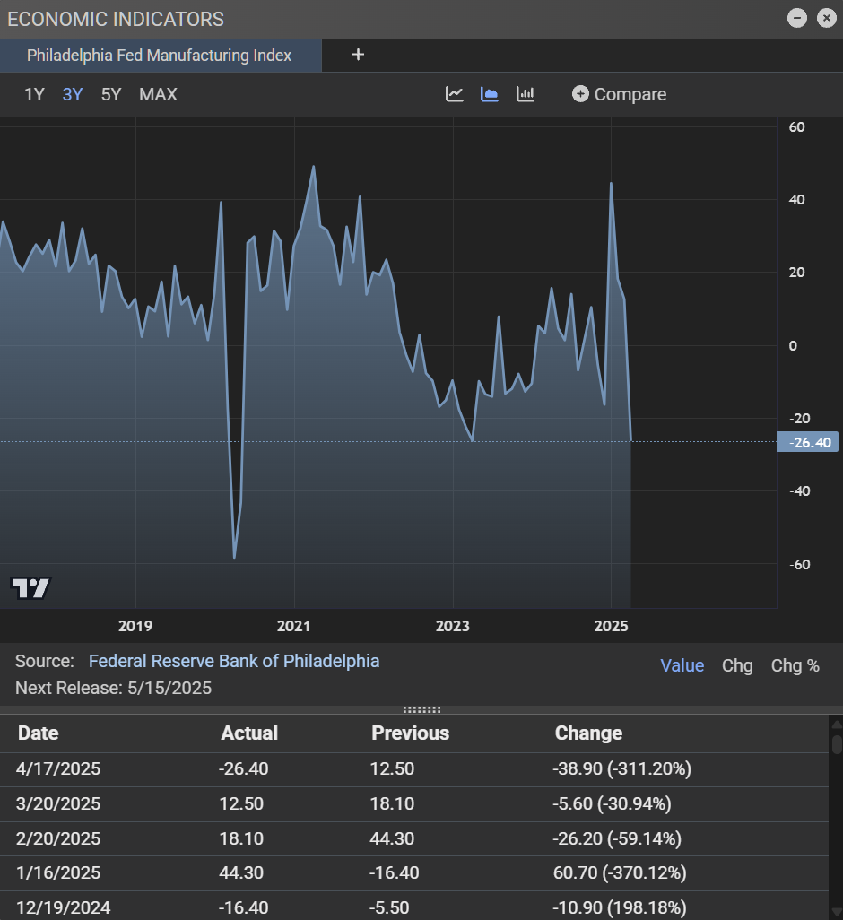Minimize the Economic Indicators panel
Screen dimensions: 843x920
pyautogui.click(x=796, y=18)
